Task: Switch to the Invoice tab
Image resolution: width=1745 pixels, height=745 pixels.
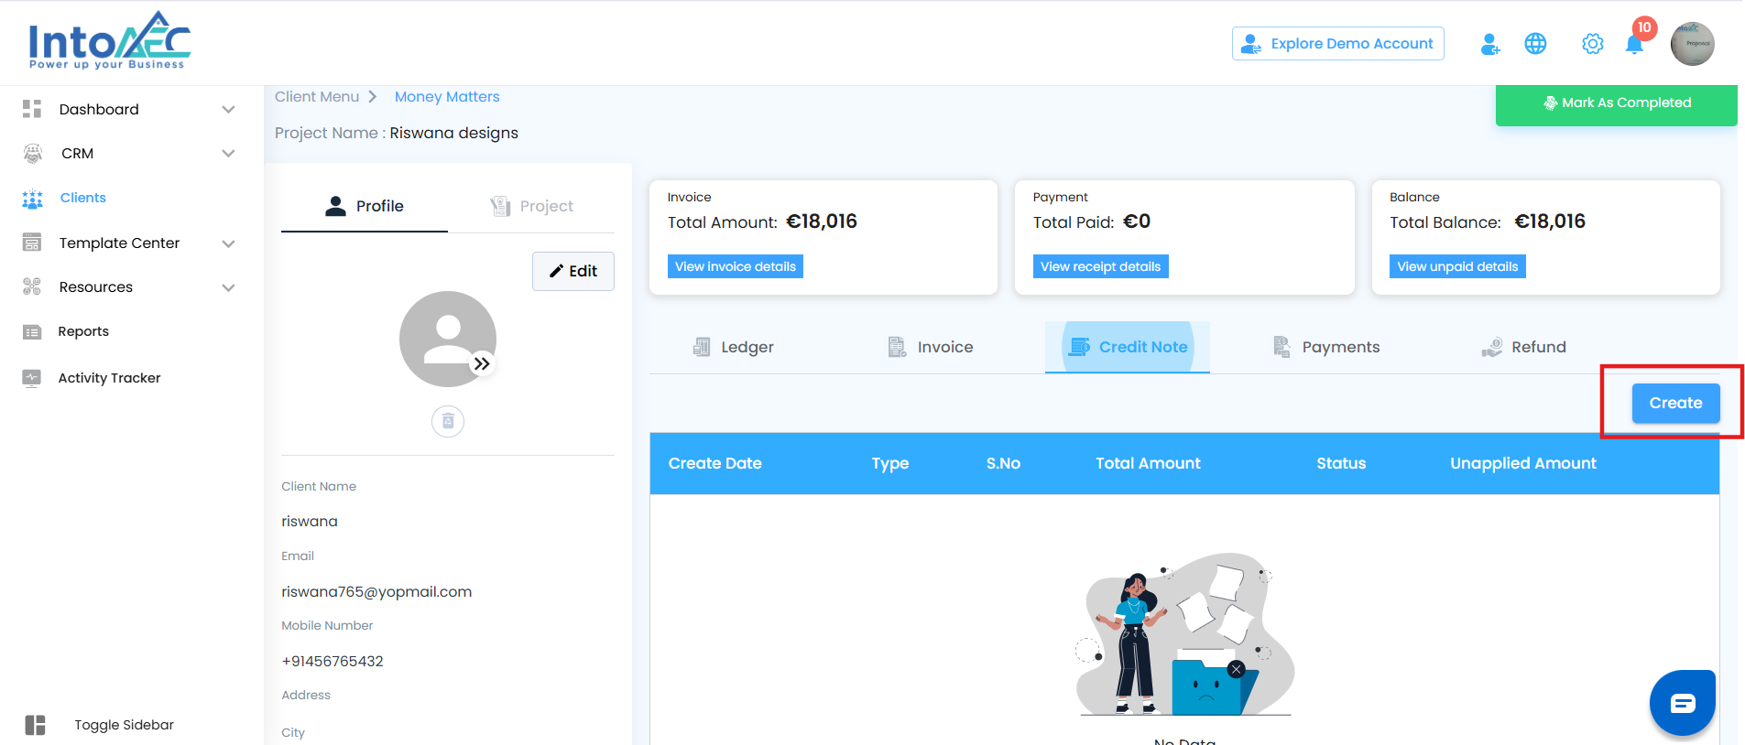Action: [x=931, y=347]
